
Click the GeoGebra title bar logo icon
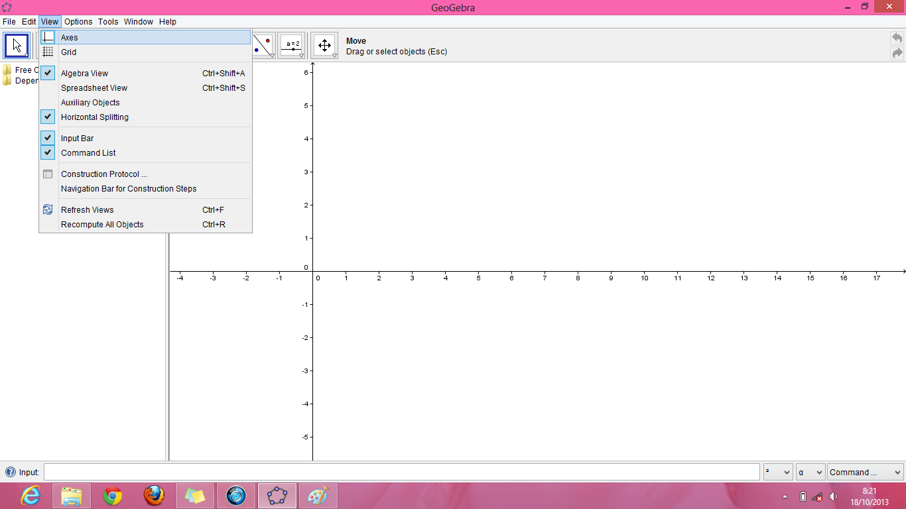(7, 7)
